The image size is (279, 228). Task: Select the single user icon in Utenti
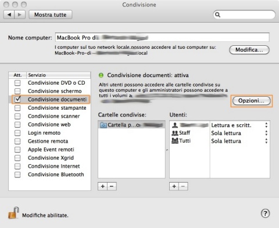pos(175,125)
